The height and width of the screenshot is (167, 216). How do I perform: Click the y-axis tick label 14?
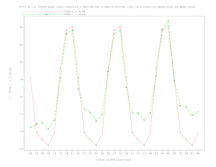[21, 114]
